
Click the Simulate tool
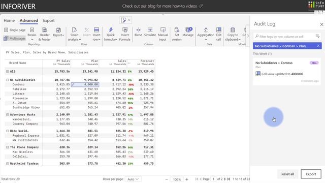click(150, 32)
